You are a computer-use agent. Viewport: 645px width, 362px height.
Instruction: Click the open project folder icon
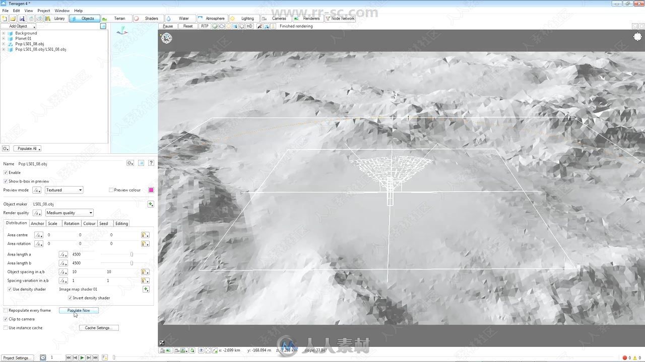[13, 19]
